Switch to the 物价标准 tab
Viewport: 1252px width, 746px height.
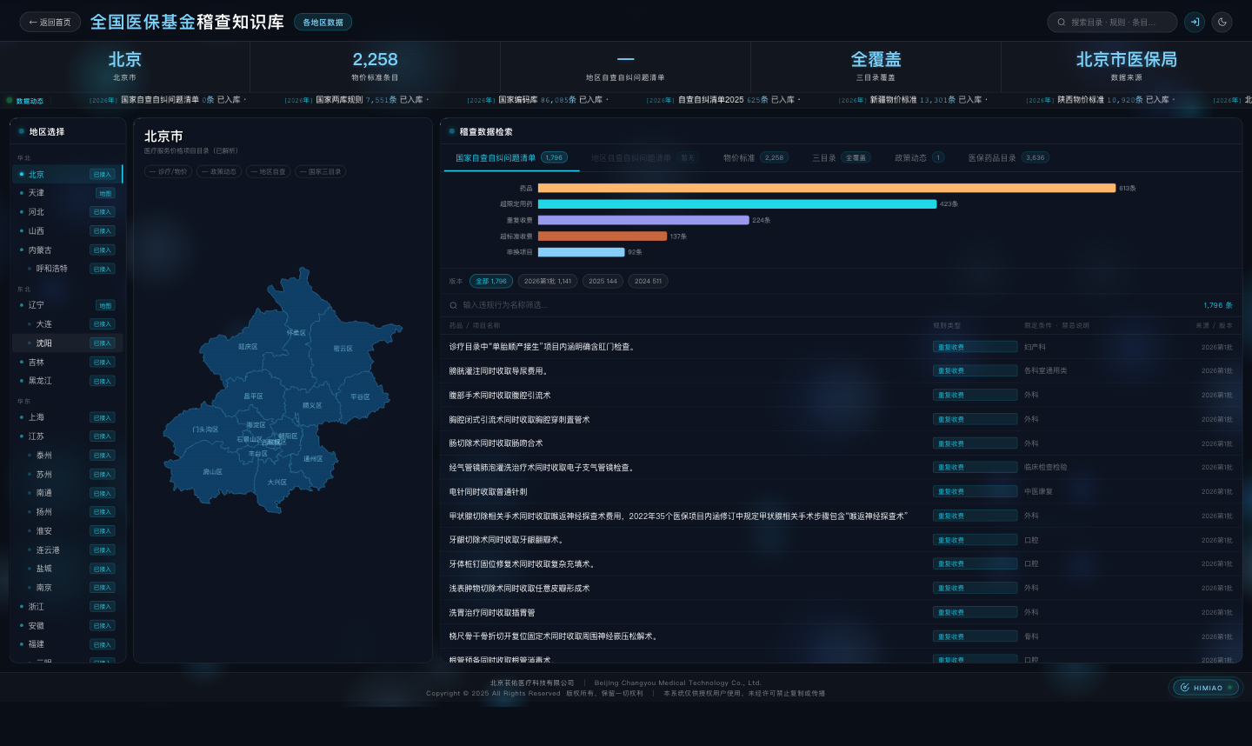click(x=755, y=158)
